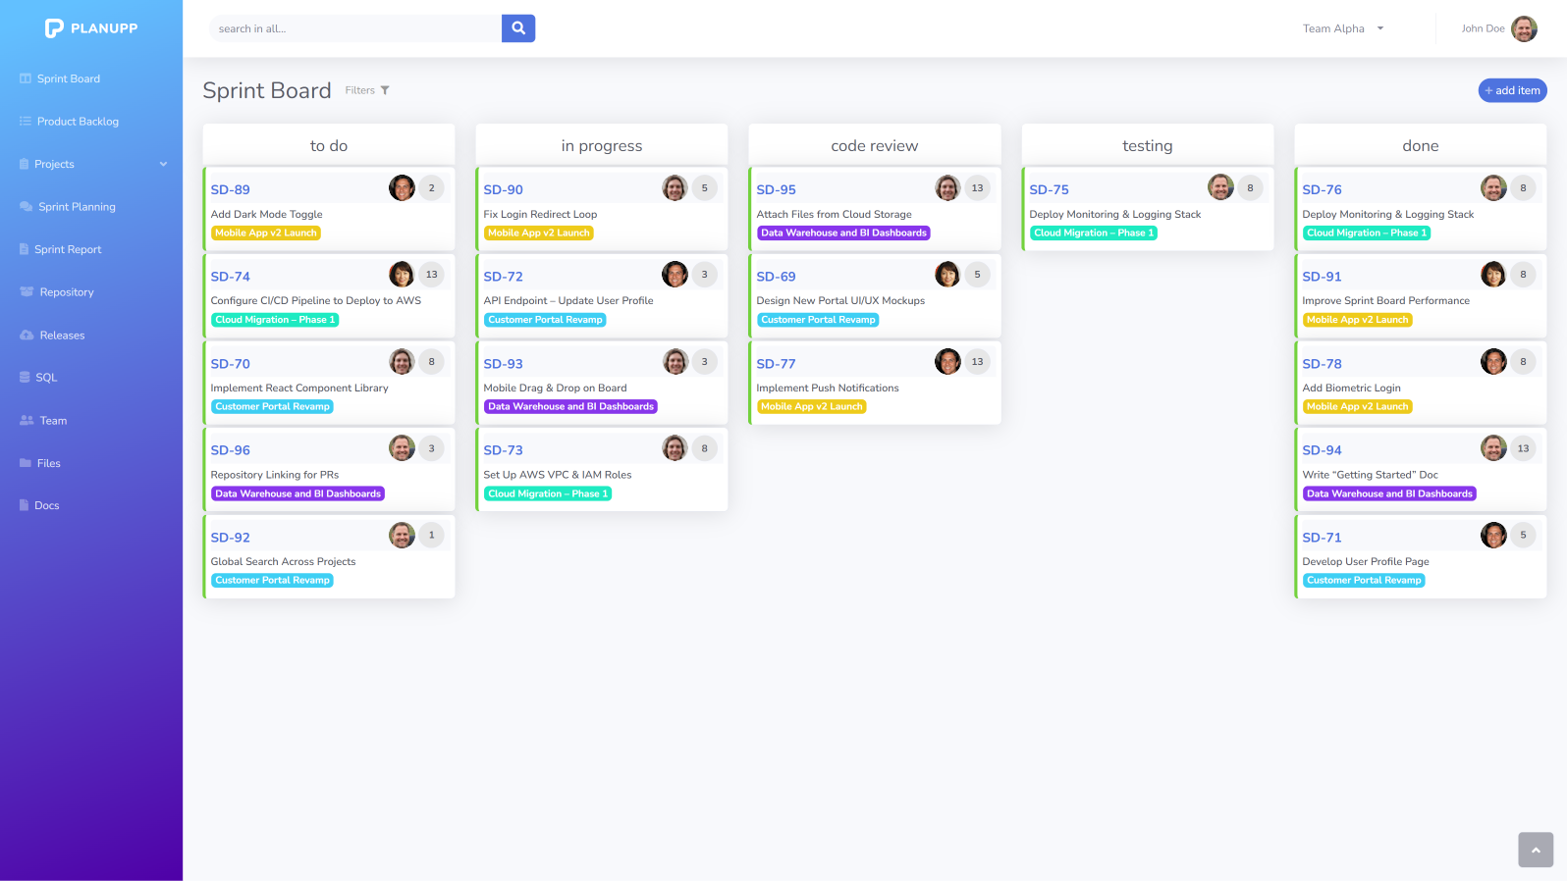Click the search magnifier button
Viewport: 1567px width, 881px height.
pos(518,28)
